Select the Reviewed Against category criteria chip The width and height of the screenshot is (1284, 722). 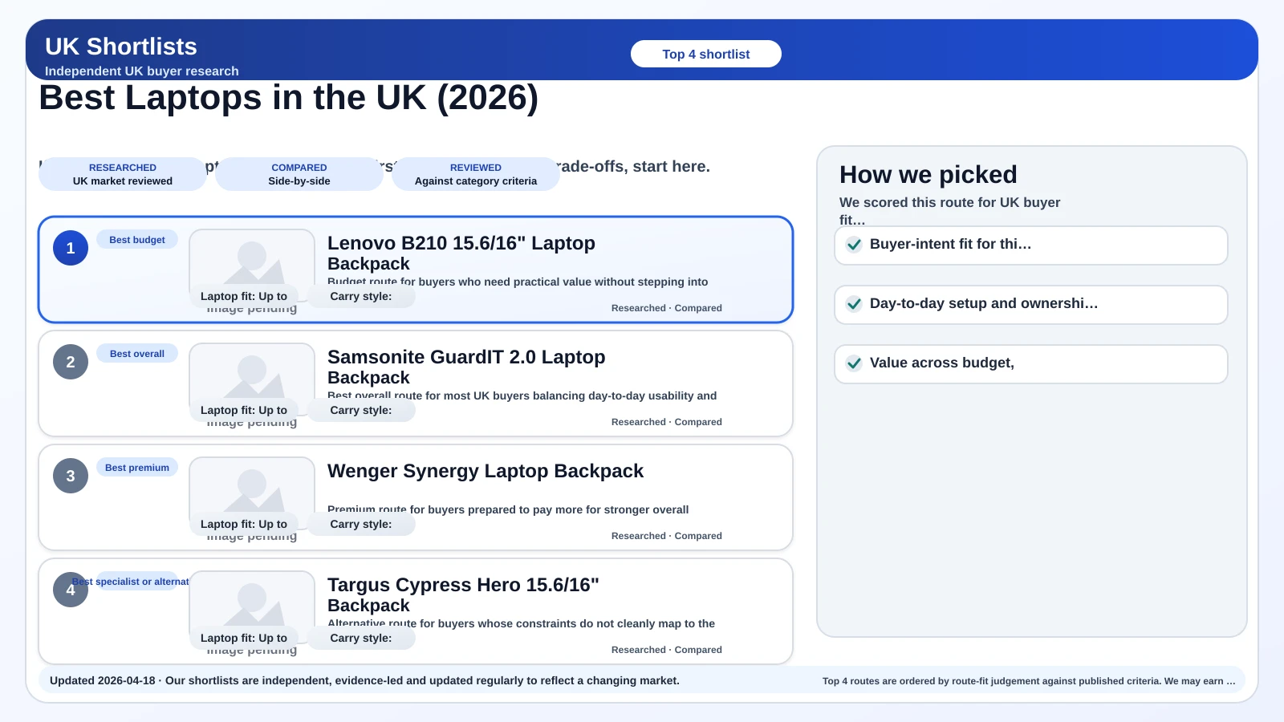coord(476,174)
